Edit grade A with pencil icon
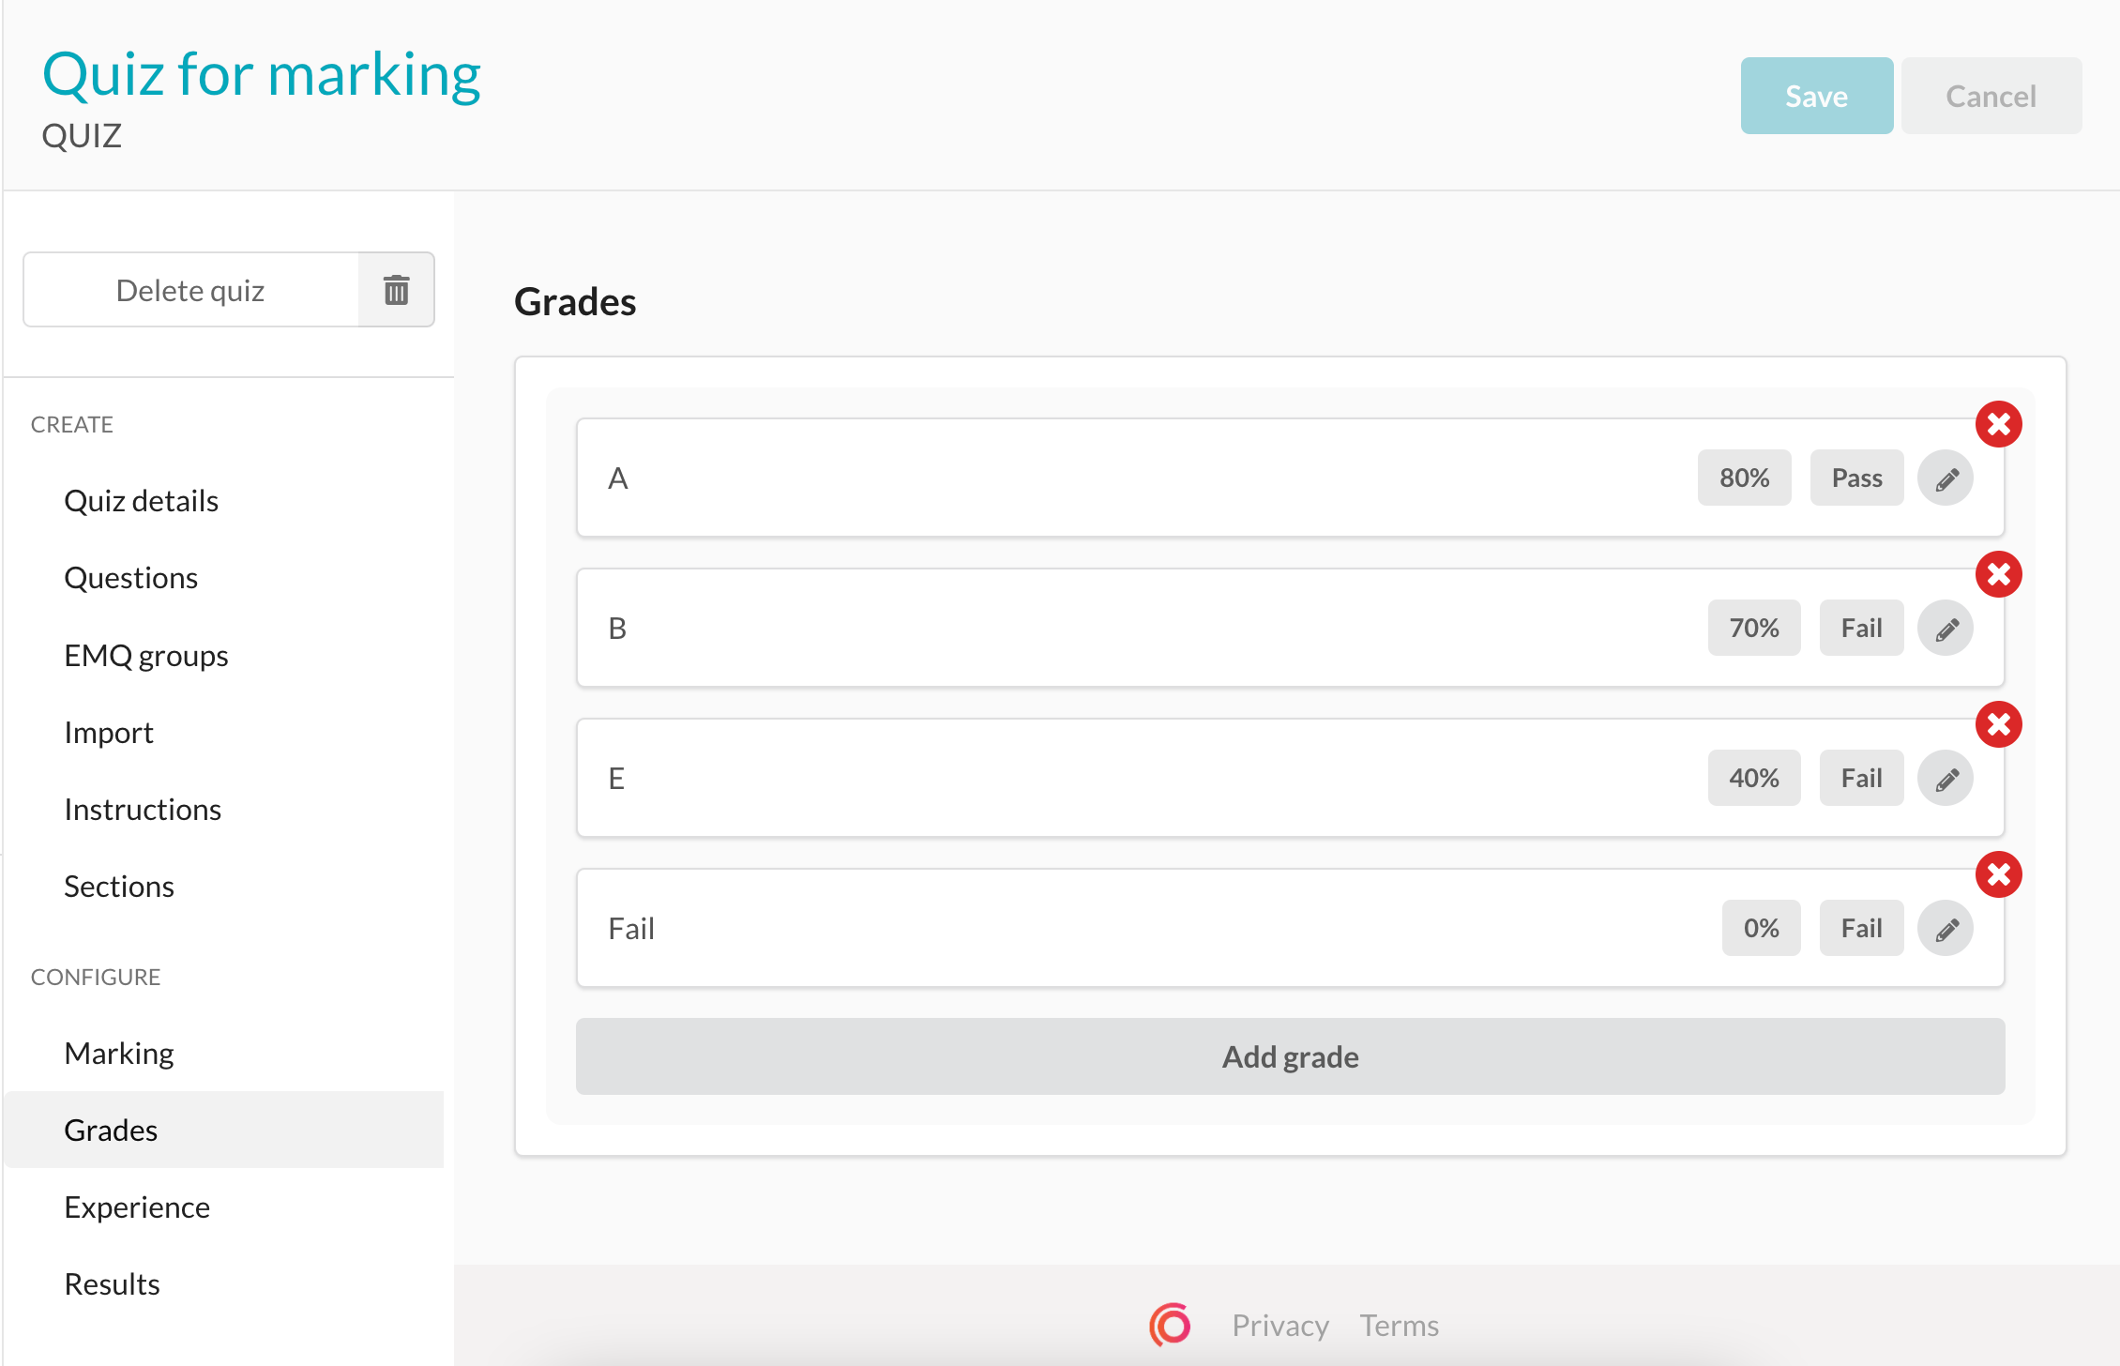Screen dimensions: 2120x1366 pyautogui.click(x=1946, y=478)
